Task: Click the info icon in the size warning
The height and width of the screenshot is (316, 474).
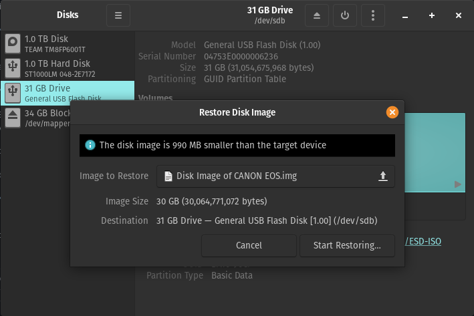Action: click(90, 145)
